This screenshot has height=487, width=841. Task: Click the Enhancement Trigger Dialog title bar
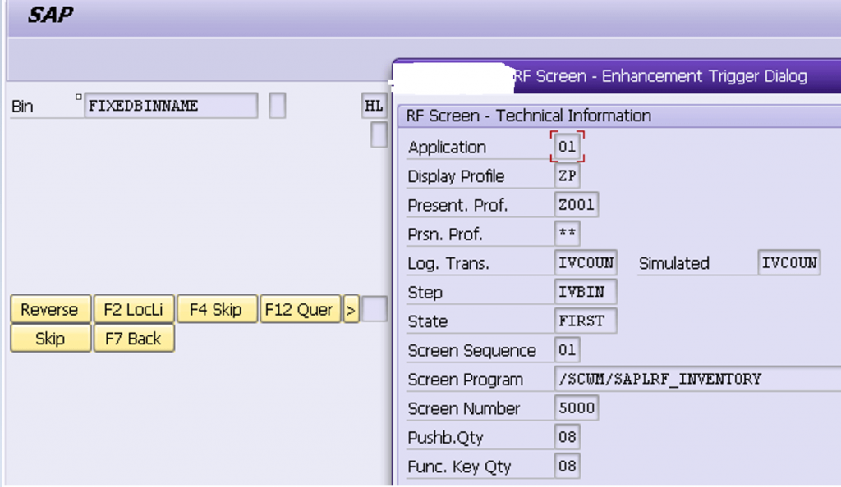[x=617, y=76]
